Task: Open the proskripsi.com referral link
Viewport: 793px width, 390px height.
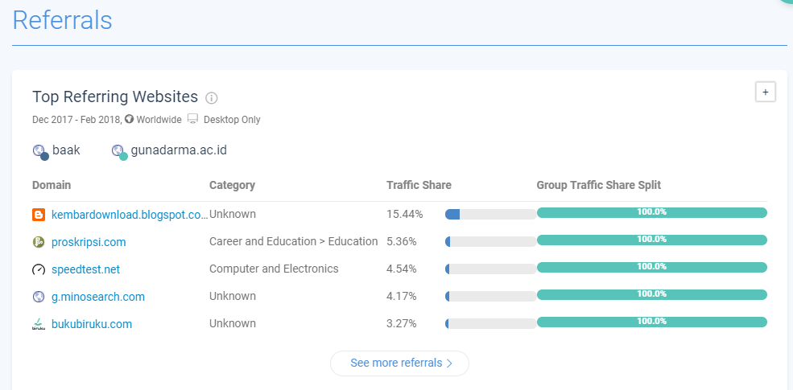Action: [89, 242]
